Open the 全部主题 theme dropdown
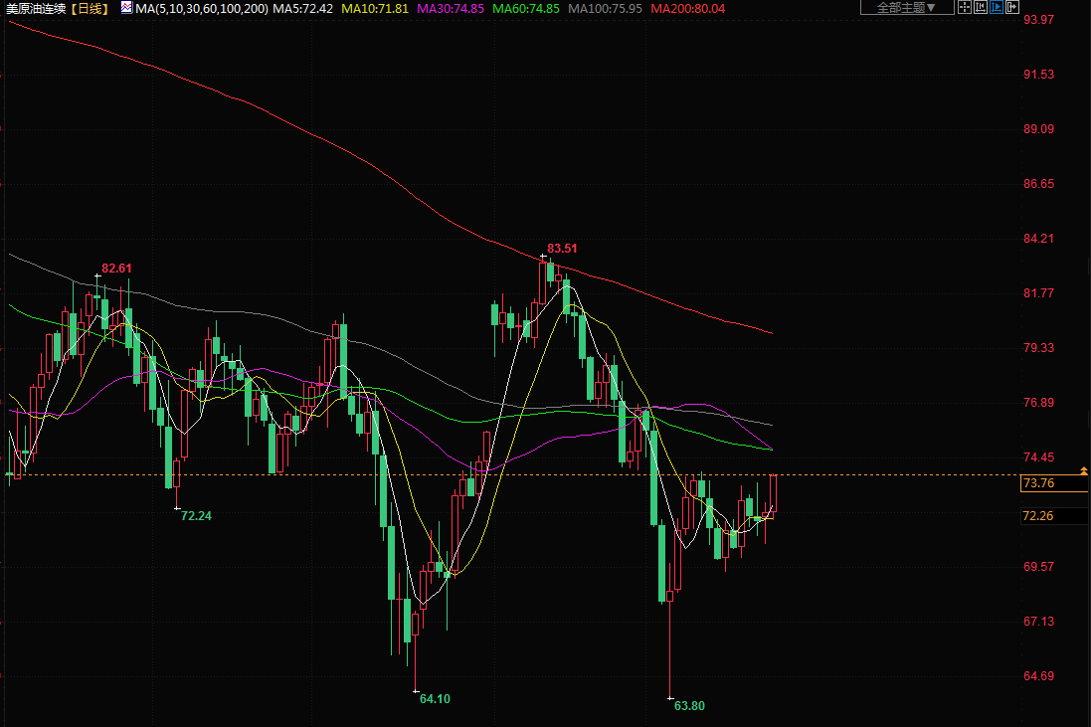The height and width of the screenshot is (727, 1091). click(906, 8)
